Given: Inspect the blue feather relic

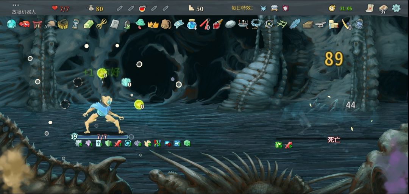Looking at the screenshot, I should [295, 24].
